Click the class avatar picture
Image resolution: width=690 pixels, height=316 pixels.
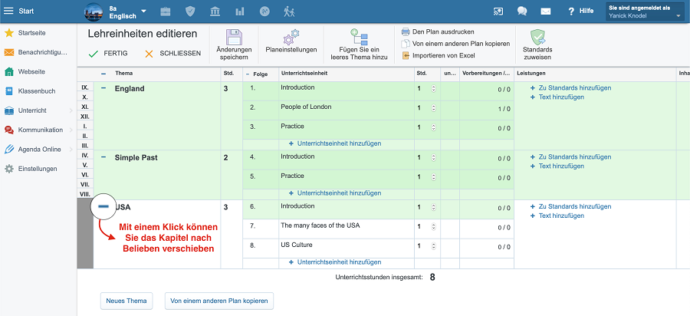(x=94, y=12)
